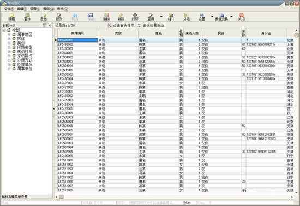The width and height of the screenshot is (300, 206).
Task: Open dropdown arrow next to toolbar 设置
Action: [x=212, y=17]
